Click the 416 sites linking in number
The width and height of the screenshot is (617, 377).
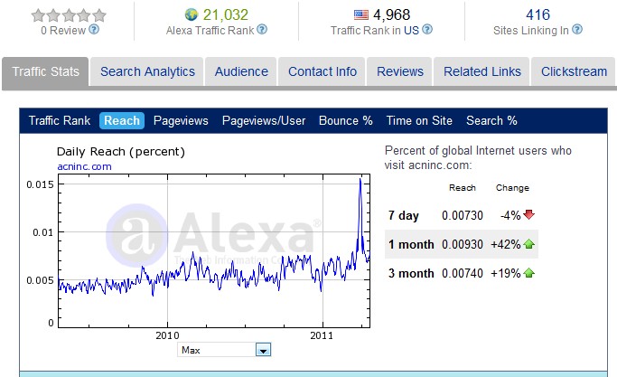click(x=538, y=15)
